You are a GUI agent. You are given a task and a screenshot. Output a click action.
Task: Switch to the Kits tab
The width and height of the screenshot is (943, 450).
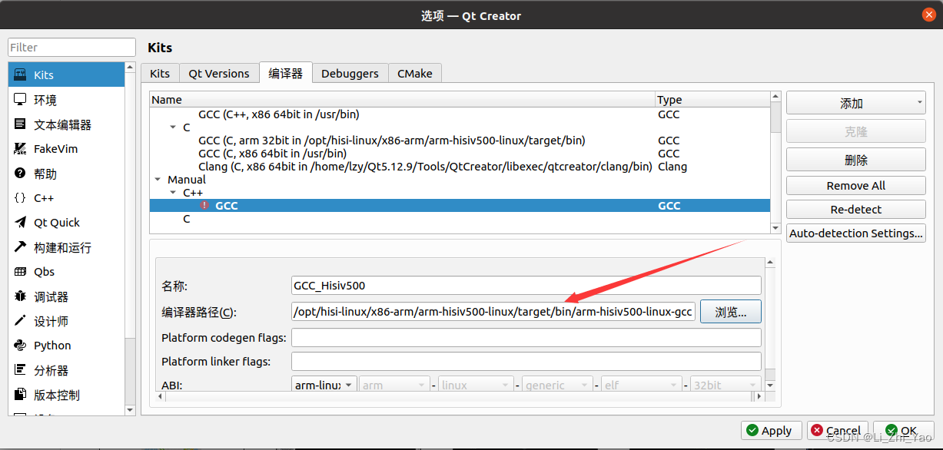[160, 73]
